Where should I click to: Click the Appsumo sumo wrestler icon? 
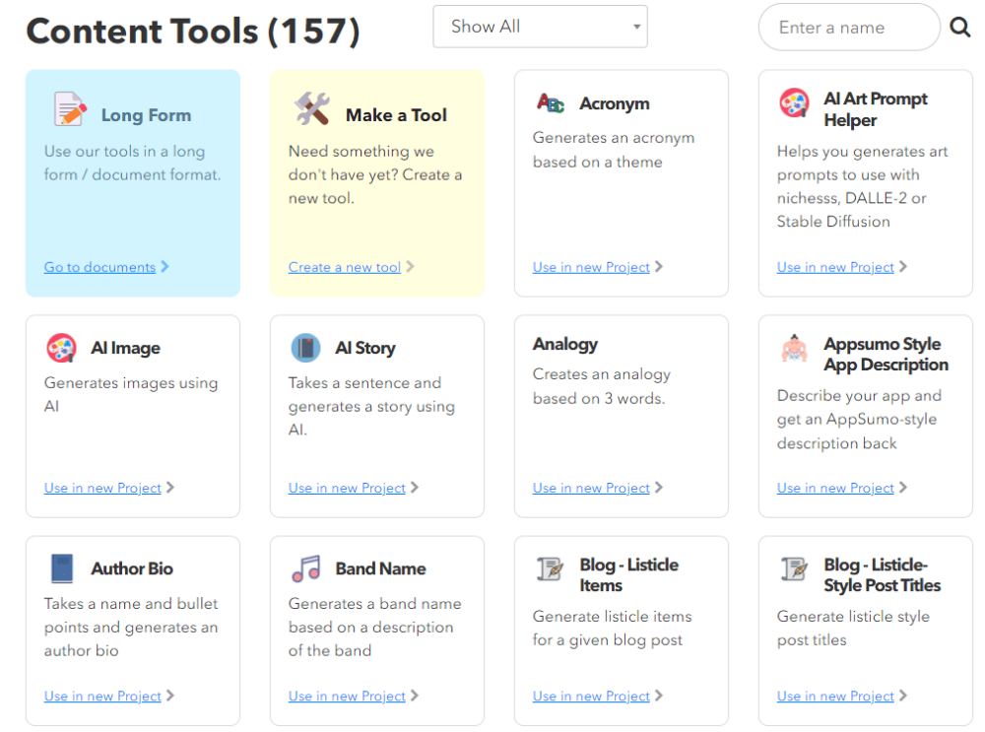click(794, 348)
